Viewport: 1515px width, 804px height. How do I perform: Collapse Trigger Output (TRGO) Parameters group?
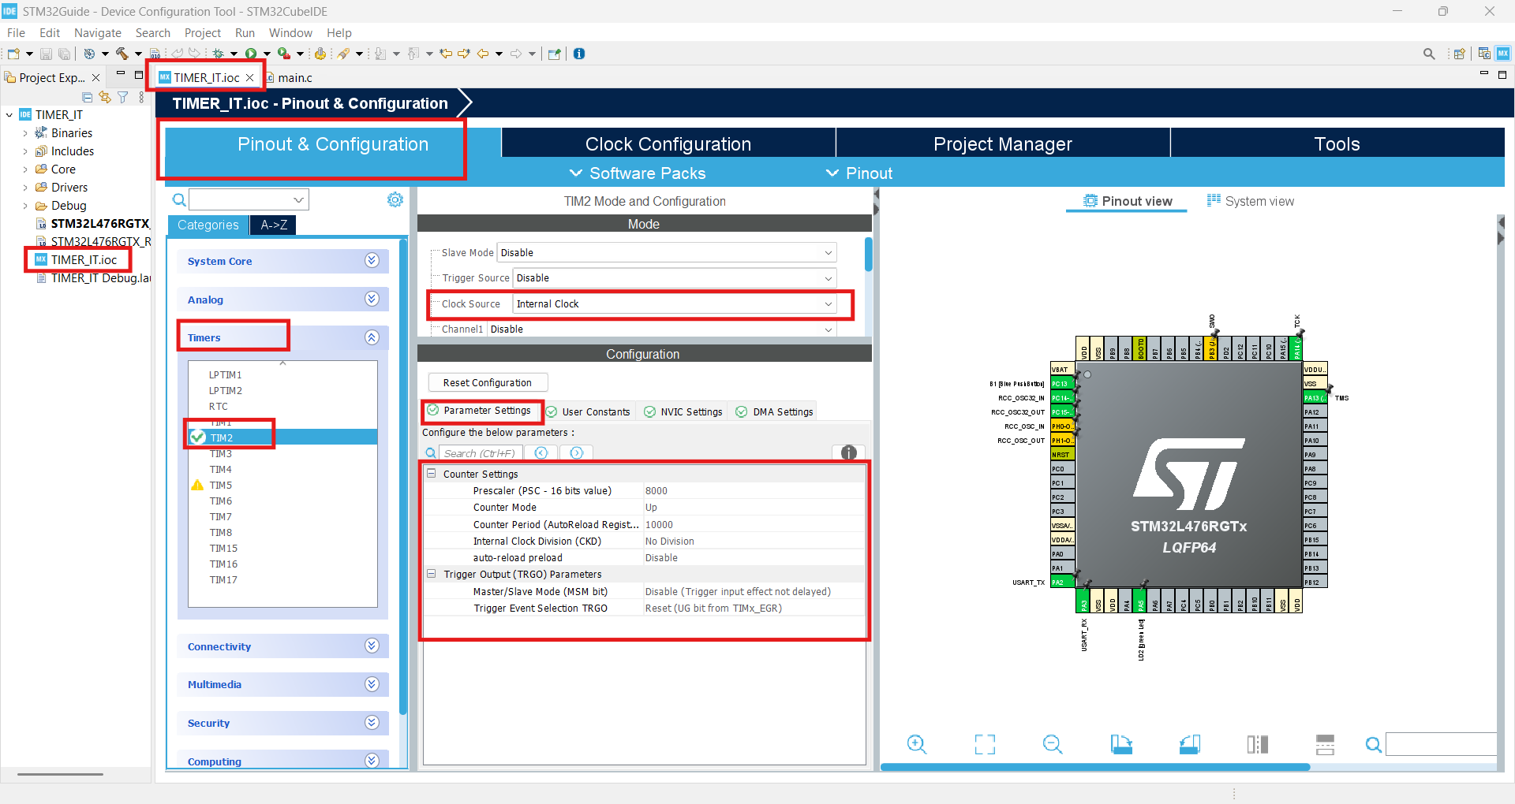[x=432, y=574]
